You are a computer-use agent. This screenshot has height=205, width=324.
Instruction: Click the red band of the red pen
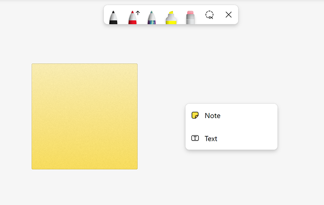coord(132,22)
